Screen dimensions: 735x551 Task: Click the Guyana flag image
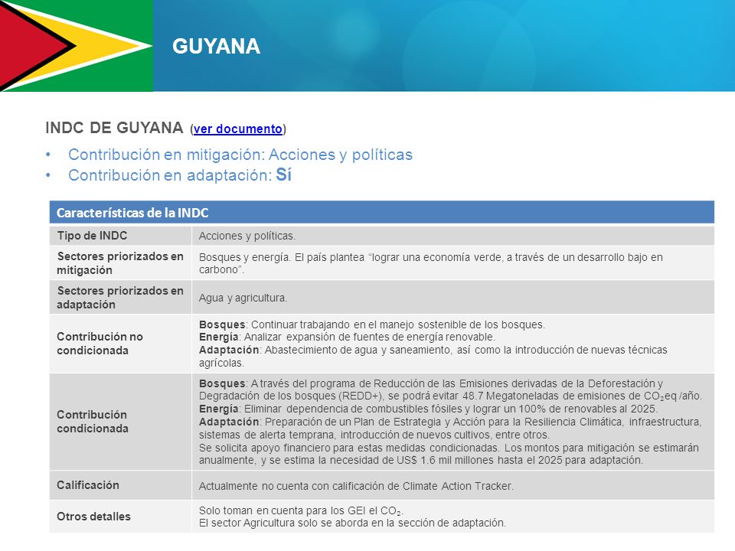click(77, 45)
